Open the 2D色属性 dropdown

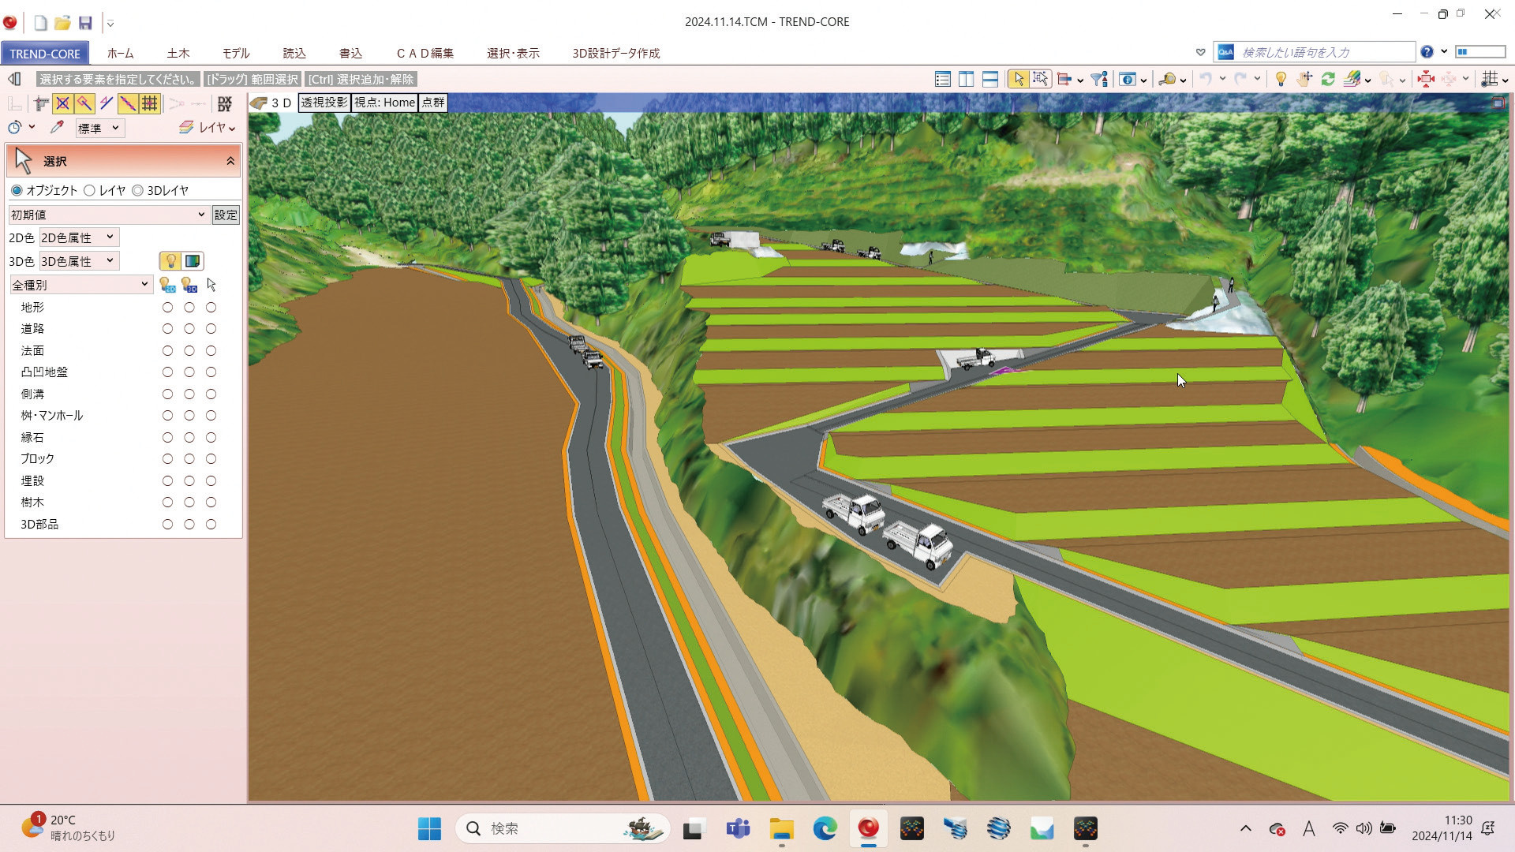tap(79, 237)
